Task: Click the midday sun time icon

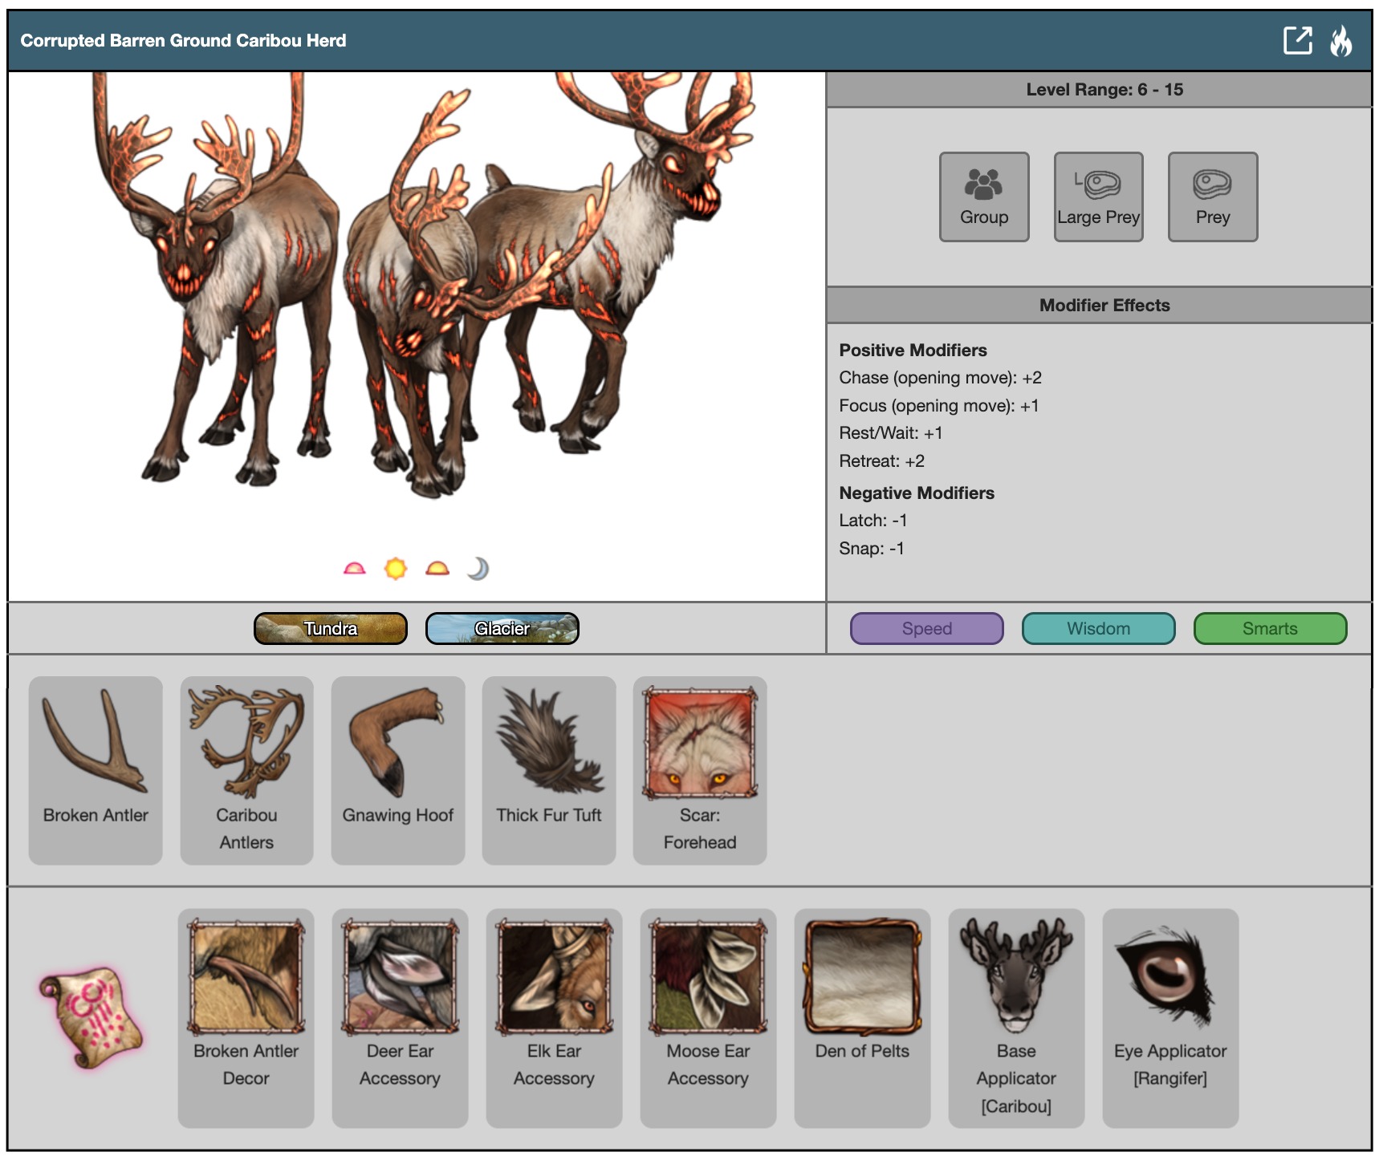Action: pyautogui.click(x=396, y=569)
